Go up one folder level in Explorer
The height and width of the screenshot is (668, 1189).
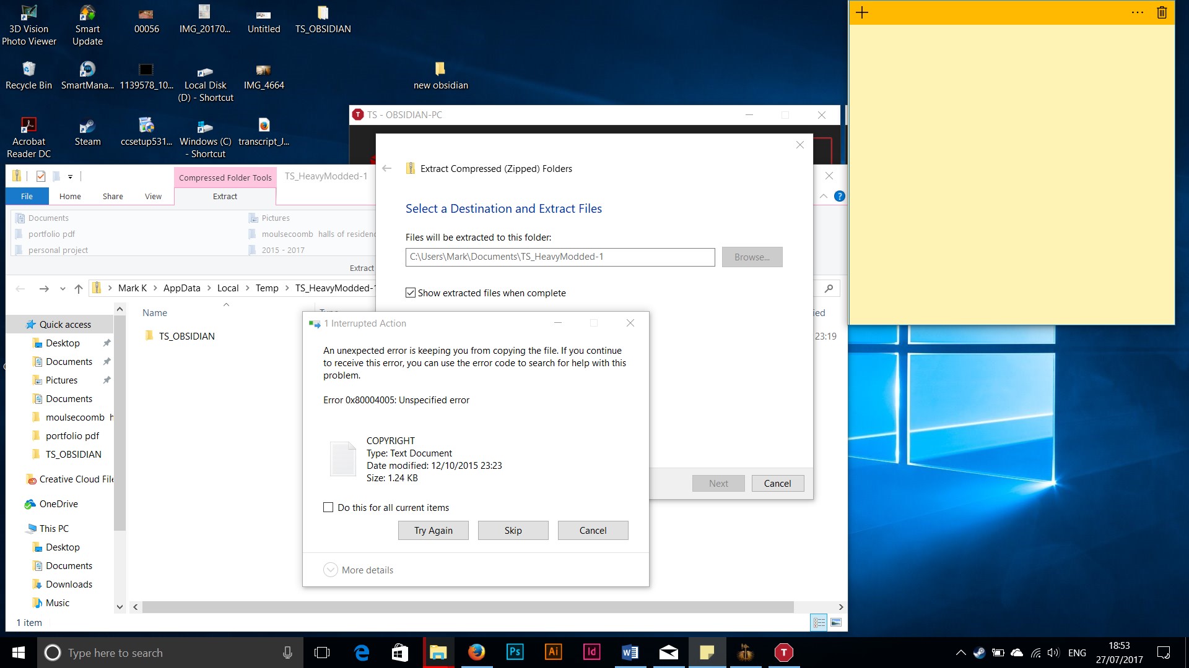coord(79,288)
